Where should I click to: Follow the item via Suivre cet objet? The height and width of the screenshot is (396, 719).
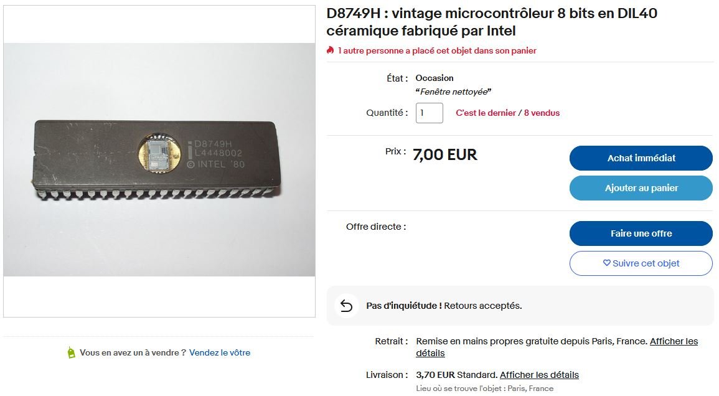pos(641,263)
